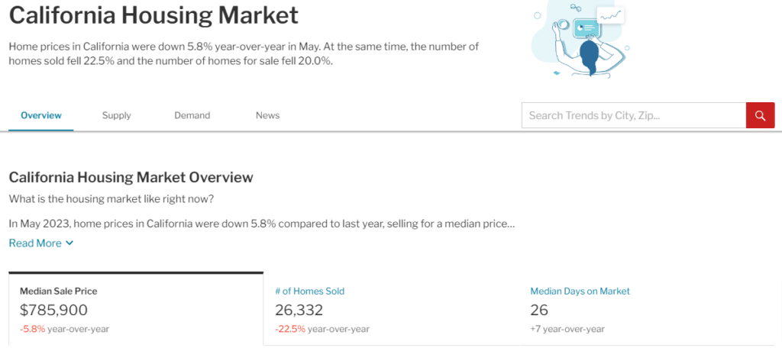
Task: Focus the Search Trends by City field
Action: point(633,116)
